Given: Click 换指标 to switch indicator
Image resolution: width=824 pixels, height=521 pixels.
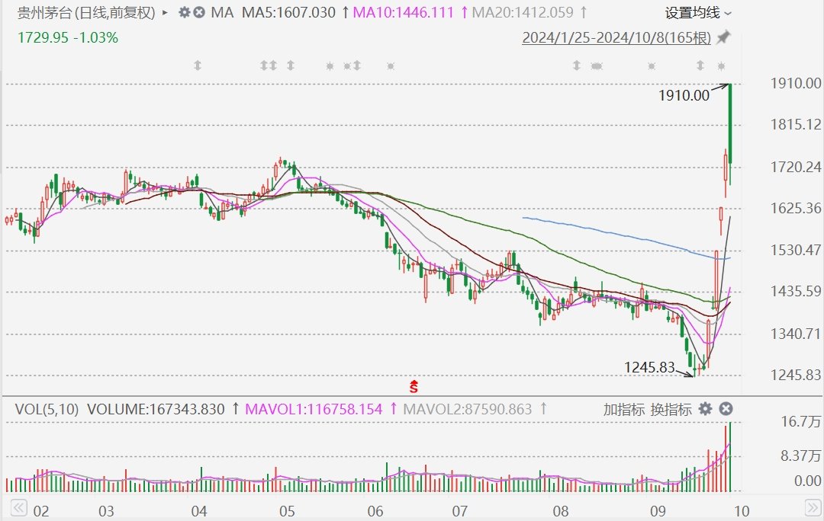Looking at the screenshot, I should 671,409.
